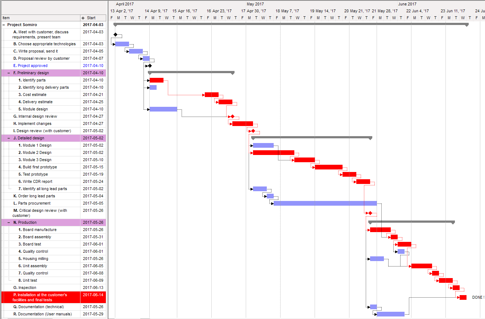Click the Critical design review milestone diamond
Image resolution: width=485 pixels, height=319 pixels.
click(x=370, y=213)
